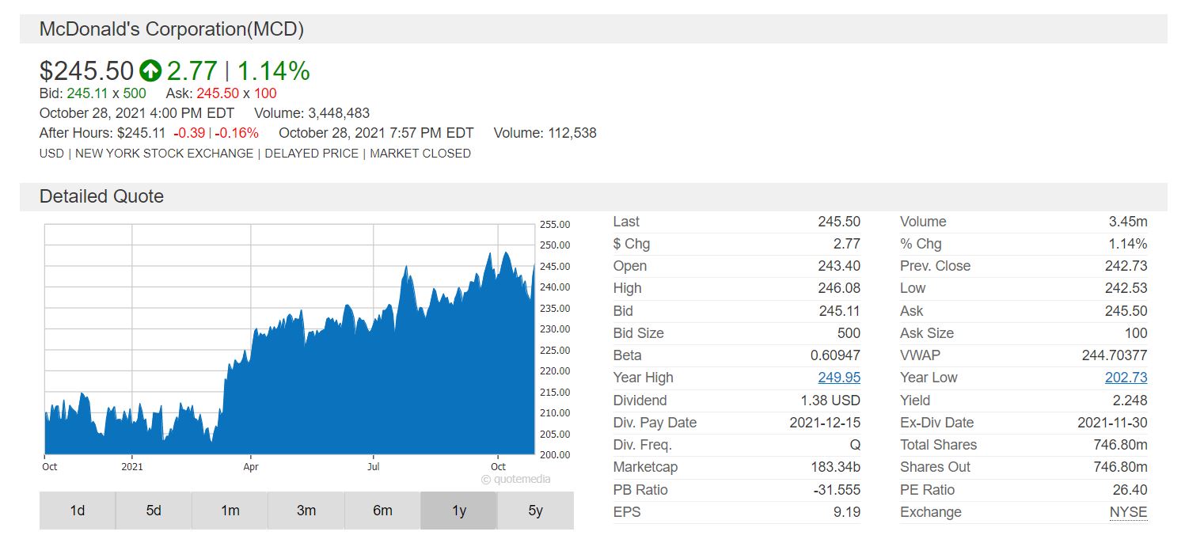Click the Dividend value 1.38 USD
The width and height of the screenshot is (1185, 543).
(830, 401)
